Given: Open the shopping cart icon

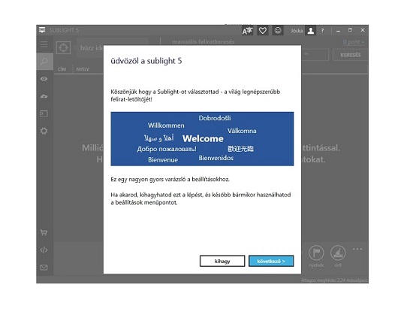Looking at the screenshot, I should (44, 232).
